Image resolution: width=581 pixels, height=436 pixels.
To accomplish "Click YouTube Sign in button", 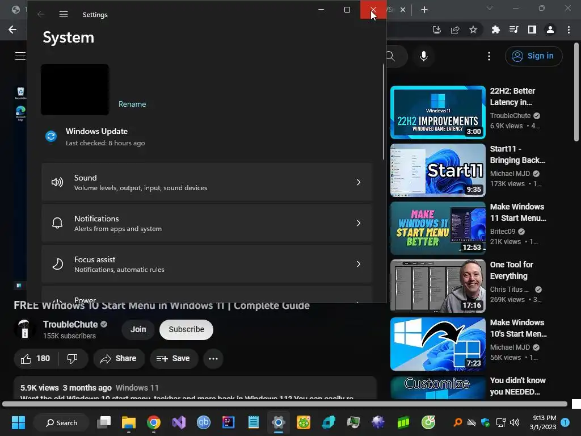I will 533,56.
